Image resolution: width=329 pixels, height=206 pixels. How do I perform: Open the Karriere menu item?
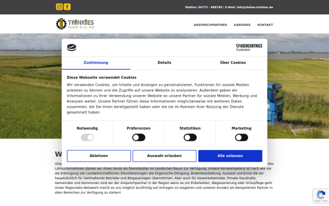click(242, 25)
